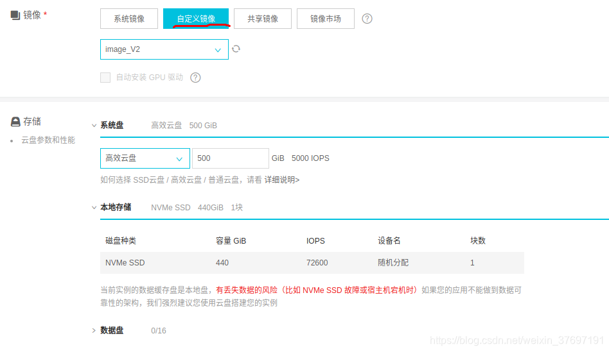The image size is (609, 352).
Task: Click the 随机分配 device name cell
Action: coord(393,263)
